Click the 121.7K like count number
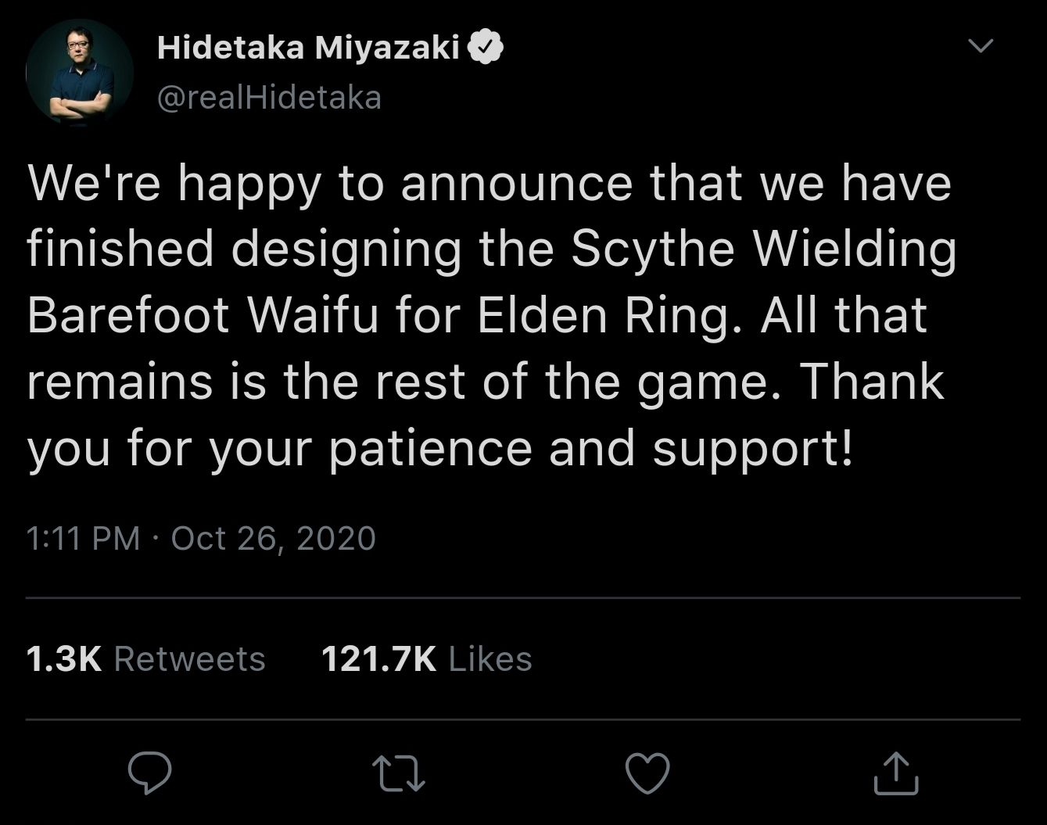The image size is (1047, 825). coord(378,658)
